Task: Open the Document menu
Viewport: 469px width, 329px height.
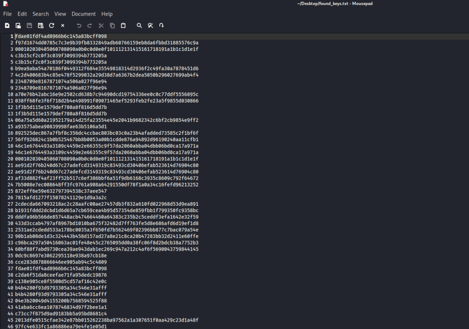Action: coord(83,14)
